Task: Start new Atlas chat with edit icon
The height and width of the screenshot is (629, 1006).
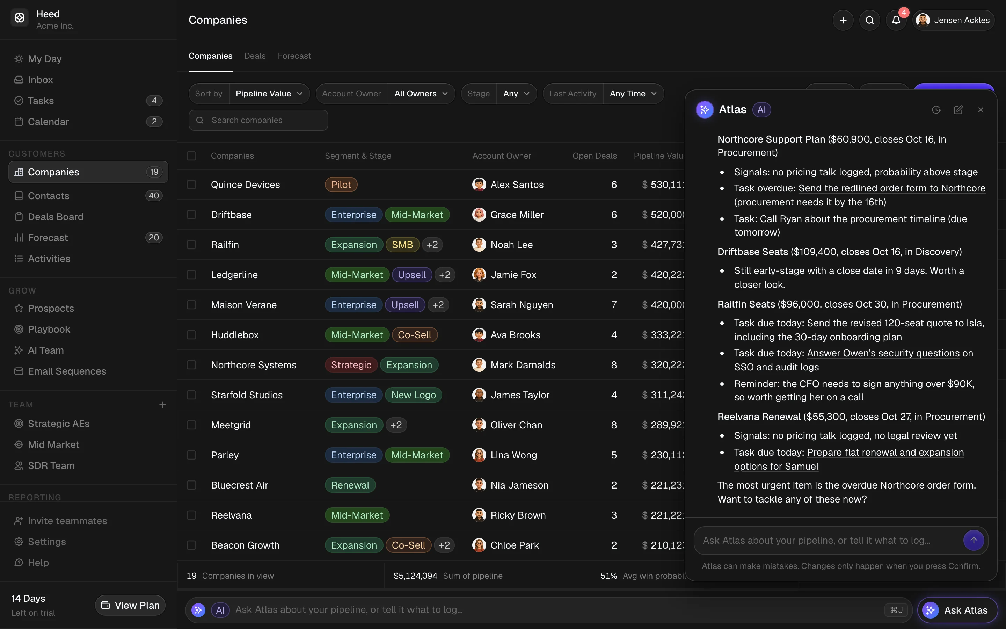Action: point(958,110)
